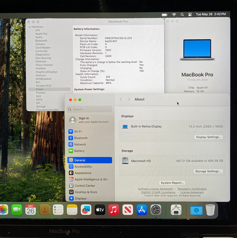Open ENERGY STAR Compliance link
The height and width of the screenshot is (238, 237).
[158, 192]
